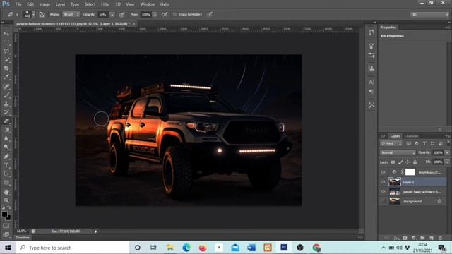The image size is (452, 254).
Task: Enable airbrush-style build-up effects
Action: tap(165, 14)
